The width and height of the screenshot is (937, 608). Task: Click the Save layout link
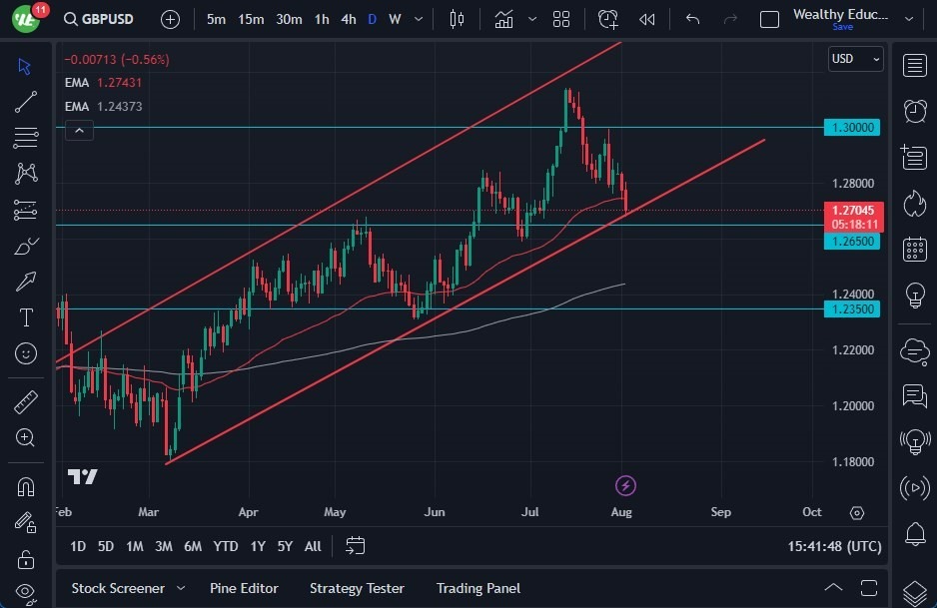(843, 27)
